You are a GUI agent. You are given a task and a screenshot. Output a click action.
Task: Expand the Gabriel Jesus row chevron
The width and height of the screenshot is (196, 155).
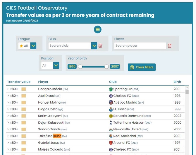point(8,143)
